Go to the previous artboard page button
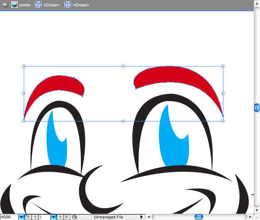Viewport: 260px width, 220px height. [35, 217]
